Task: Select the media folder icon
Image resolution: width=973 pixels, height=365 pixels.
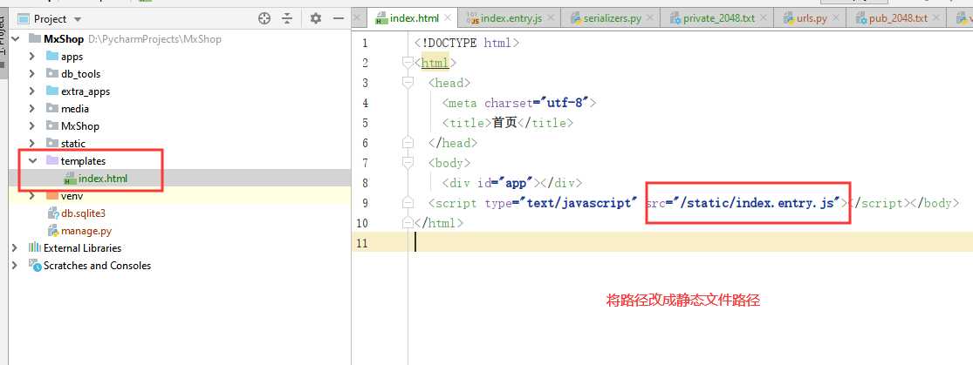Action: [x=52, y=108]
